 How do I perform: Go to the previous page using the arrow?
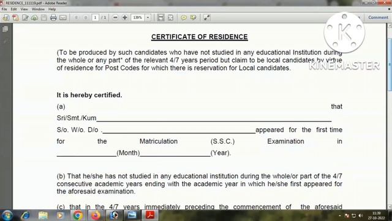coord(77,18)
